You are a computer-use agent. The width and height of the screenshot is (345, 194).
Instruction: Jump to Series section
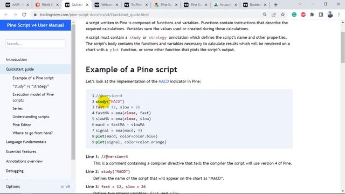tap(18, 108)
